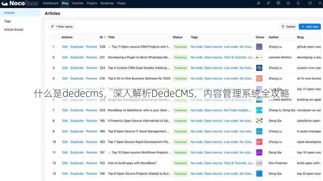Image resolution: width=323 pixels, height=181 pixels.
Task: Open the Dashboard menu
Action: coord(50,3)
